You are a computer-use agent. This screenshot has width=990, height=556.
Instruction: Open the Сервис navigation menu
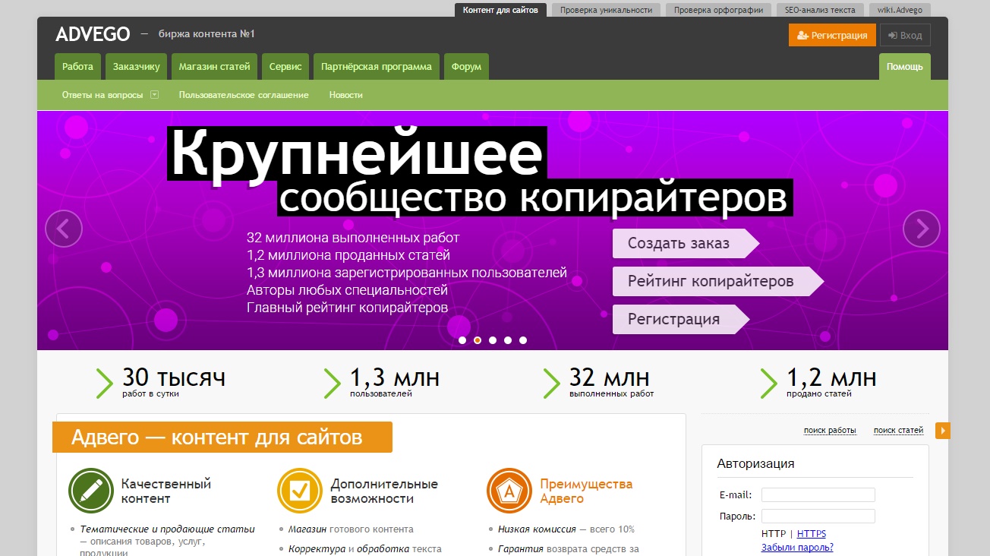click(285, 67)
